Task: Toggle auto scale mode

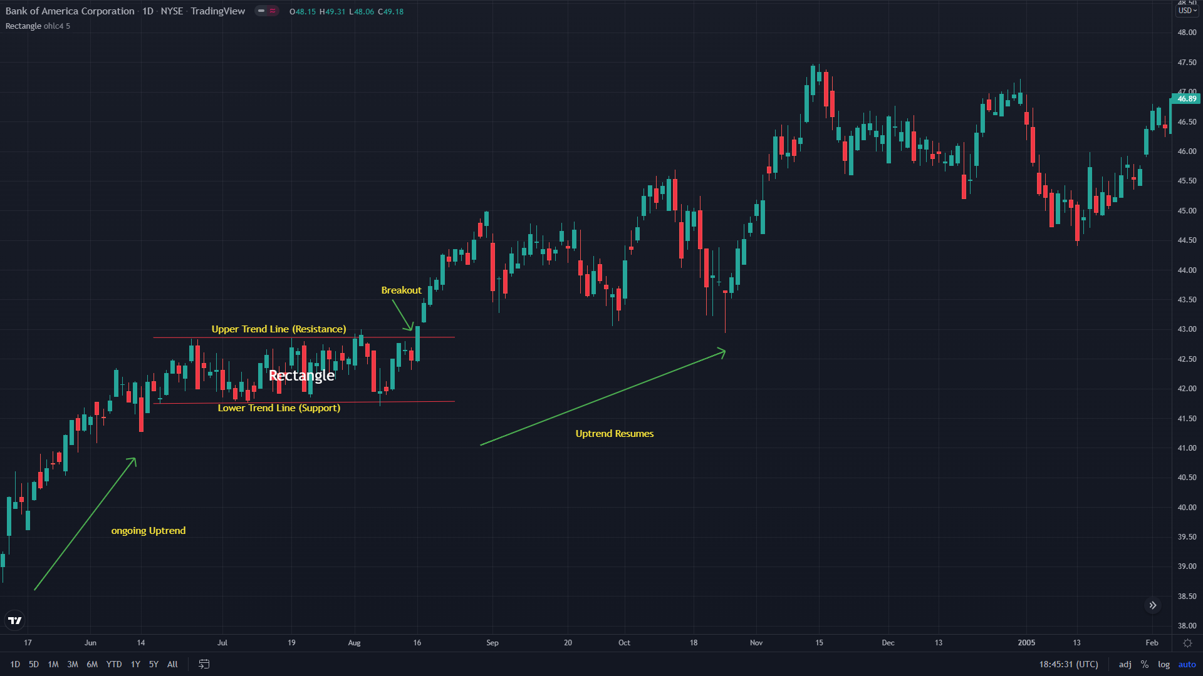Action: [1187, 664]
